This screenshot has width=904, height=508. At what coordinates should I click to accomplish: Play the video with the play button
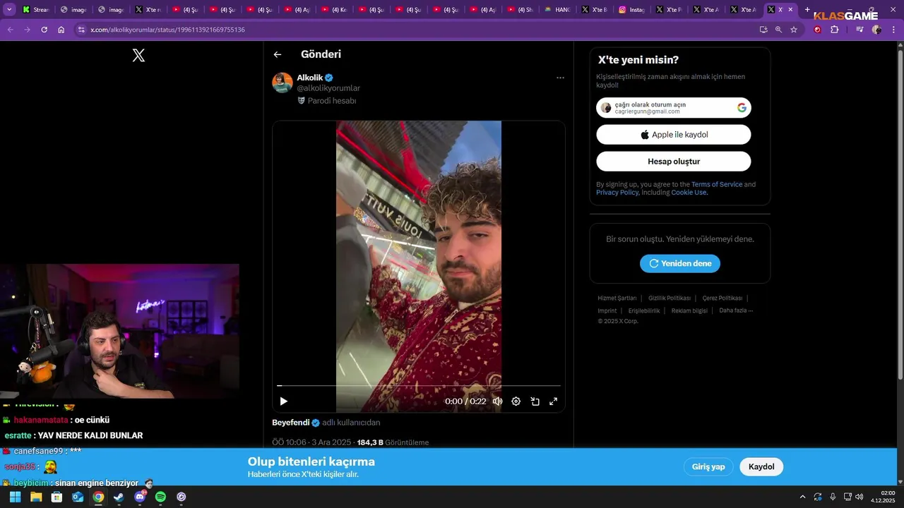click(283, 401)
